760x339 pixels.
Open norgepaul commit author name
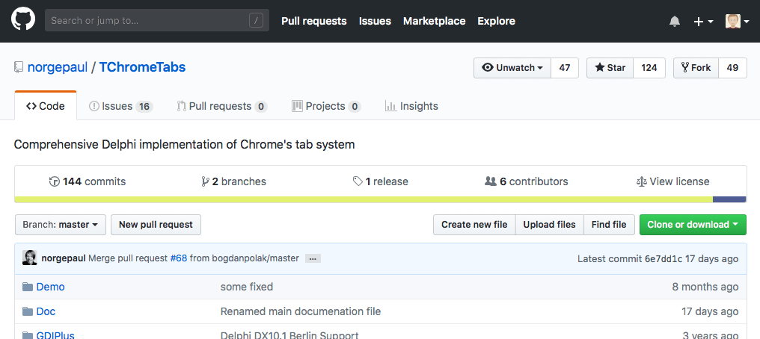tap(64, 258)
